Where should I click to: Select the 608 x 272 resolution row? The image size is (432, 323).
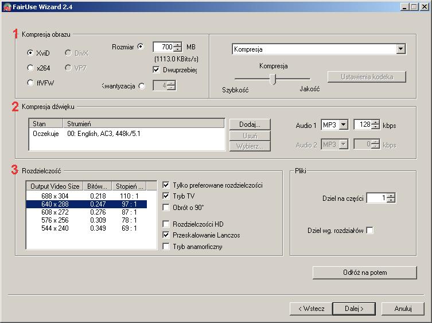click(x=87, y=212)
